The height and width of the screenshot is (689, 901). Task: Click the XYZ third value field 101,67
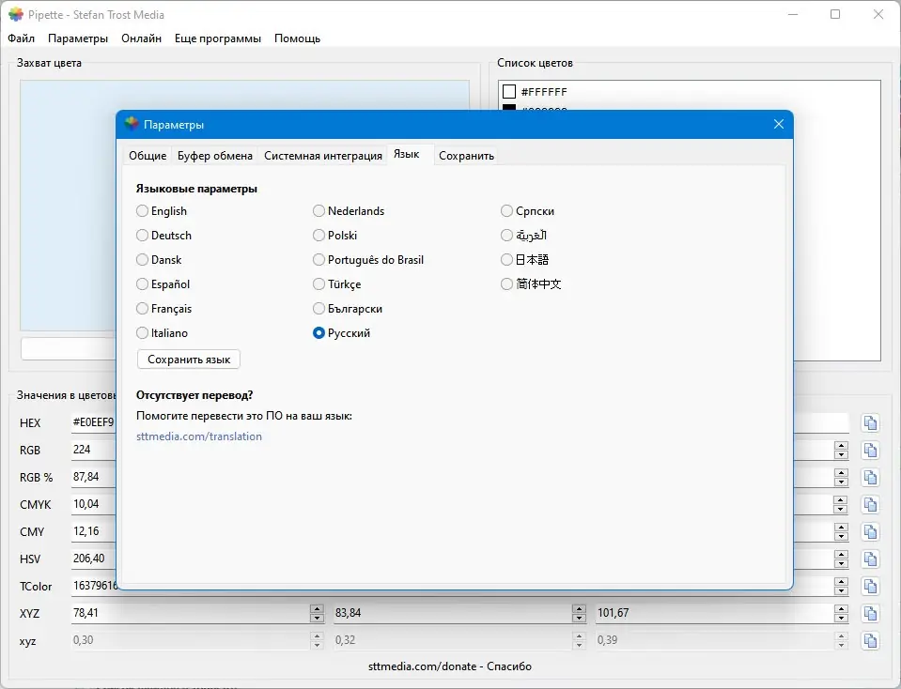(x=714, y=613)
